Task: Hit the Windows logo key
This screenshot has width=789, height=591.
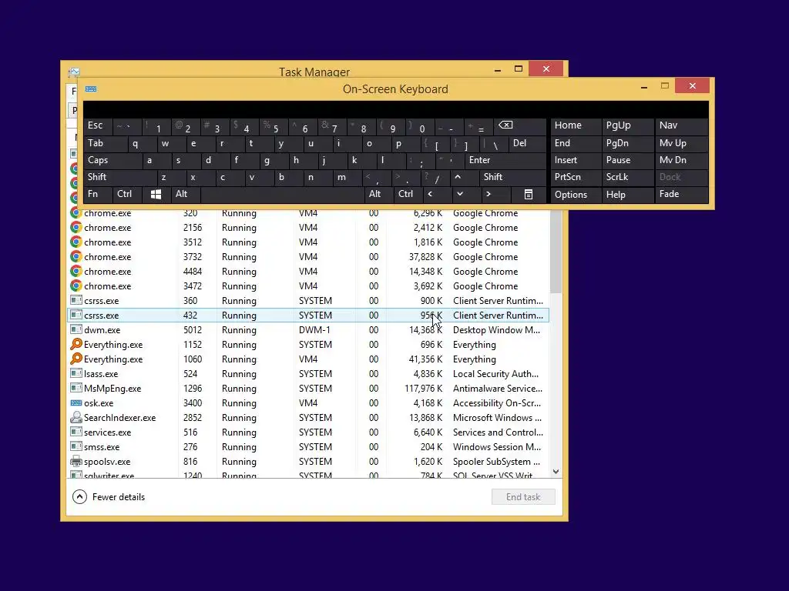Action: pos(156,195)
